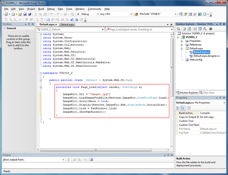Open the Properties object selector dropdown
This screenshot has height=175, width=228.
(224, 103)
